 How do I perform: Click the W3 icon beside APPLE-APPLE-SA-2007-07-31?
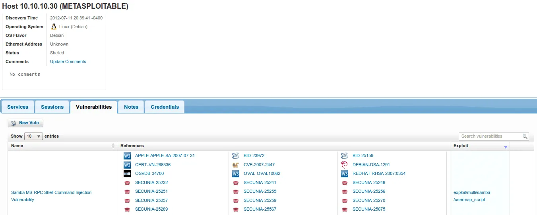[x=127, y=156]
